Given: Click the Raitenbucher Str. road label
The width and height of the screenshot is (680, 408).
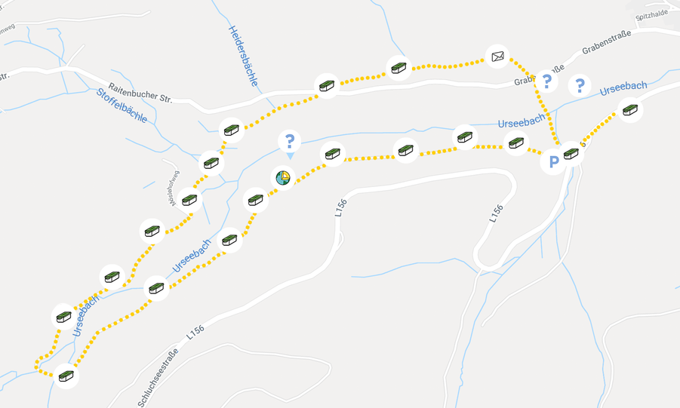Looking at the screenshot, I should coord(140,94).
